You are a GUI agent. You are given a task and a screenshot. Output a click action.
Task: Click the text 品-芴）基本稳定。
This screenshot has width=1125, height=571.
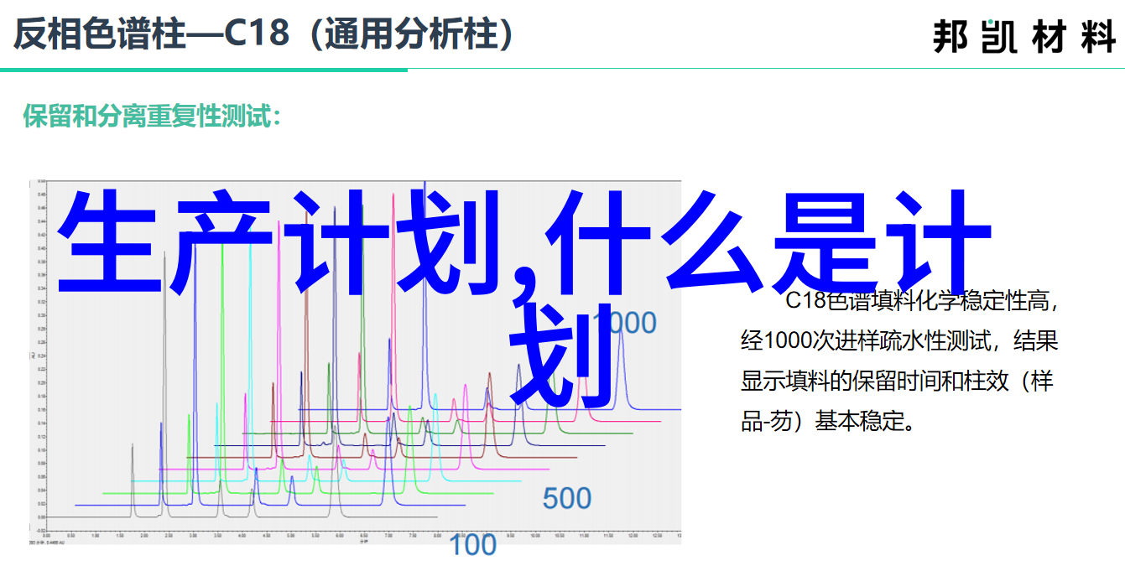point(826,421)
